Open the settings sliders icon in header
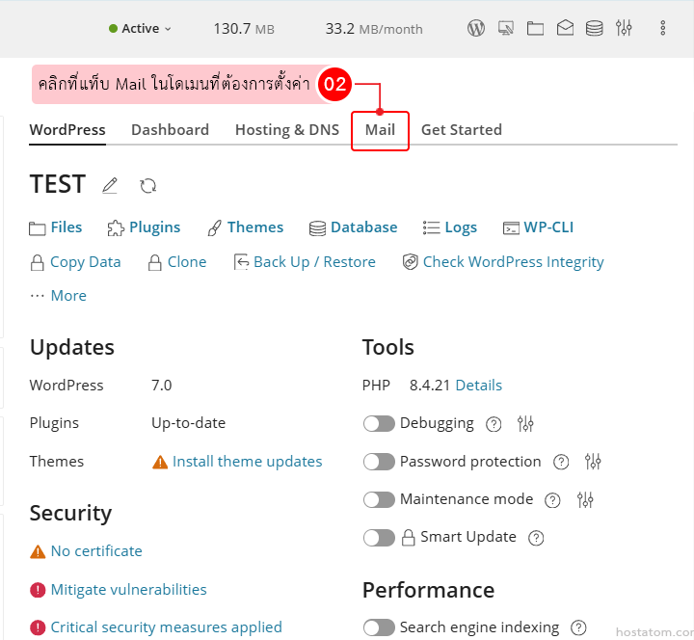694x640 pixels. click(624, 28)
